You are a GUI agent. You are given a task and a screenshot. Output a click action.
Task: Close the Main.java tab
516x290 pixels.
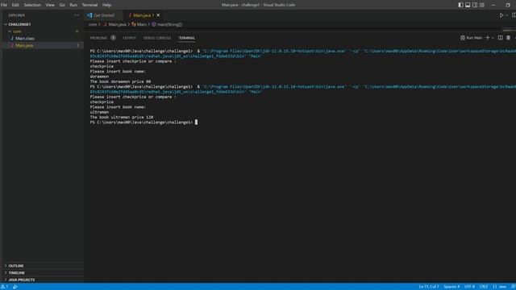tap(158, 15)
